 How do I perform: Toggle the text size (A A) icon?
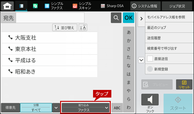83,27
